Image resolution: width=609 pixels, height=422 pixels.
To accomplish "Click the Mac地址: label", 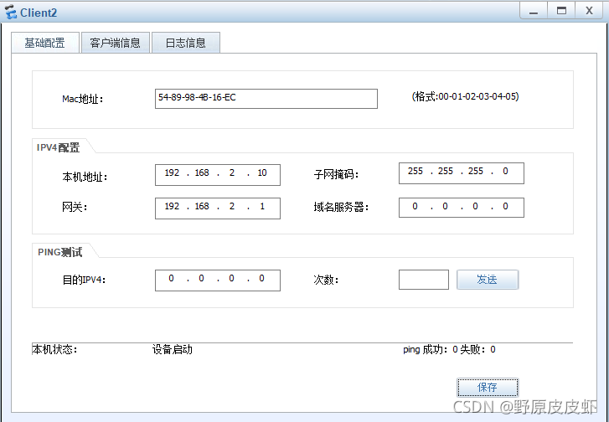I will pyautogui.click(x=82, y=99).
